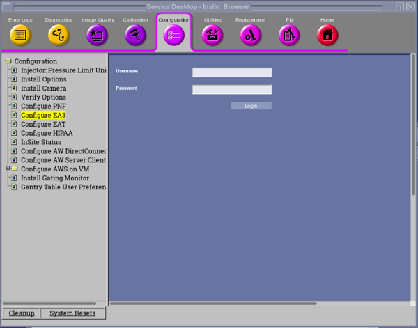
Task: Select the PM maintenance icon
Action: pyautogui.click(x=289, y=35)
